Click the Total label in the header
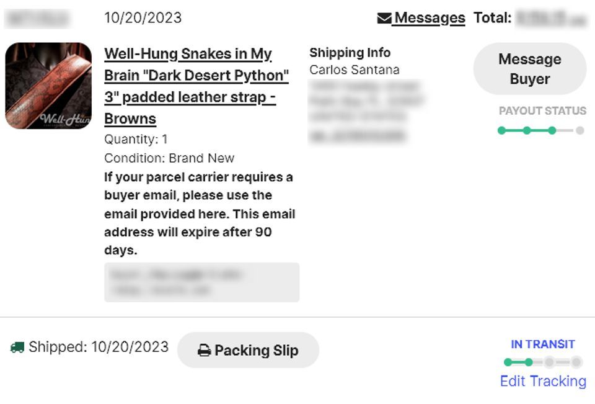 [492, 18]
